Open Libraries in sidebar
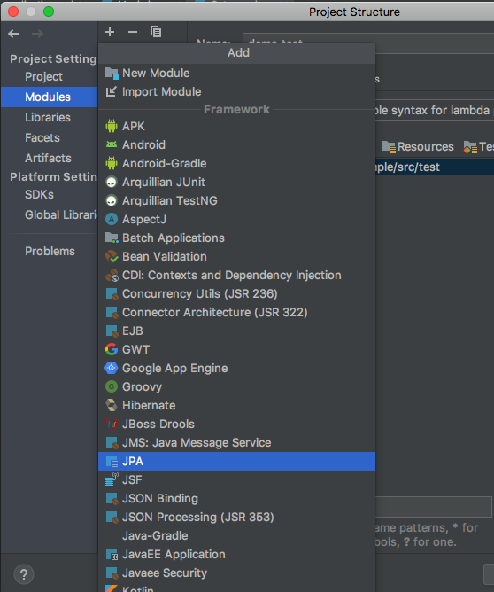The image size is (494, 592). (x=49, y=117)
